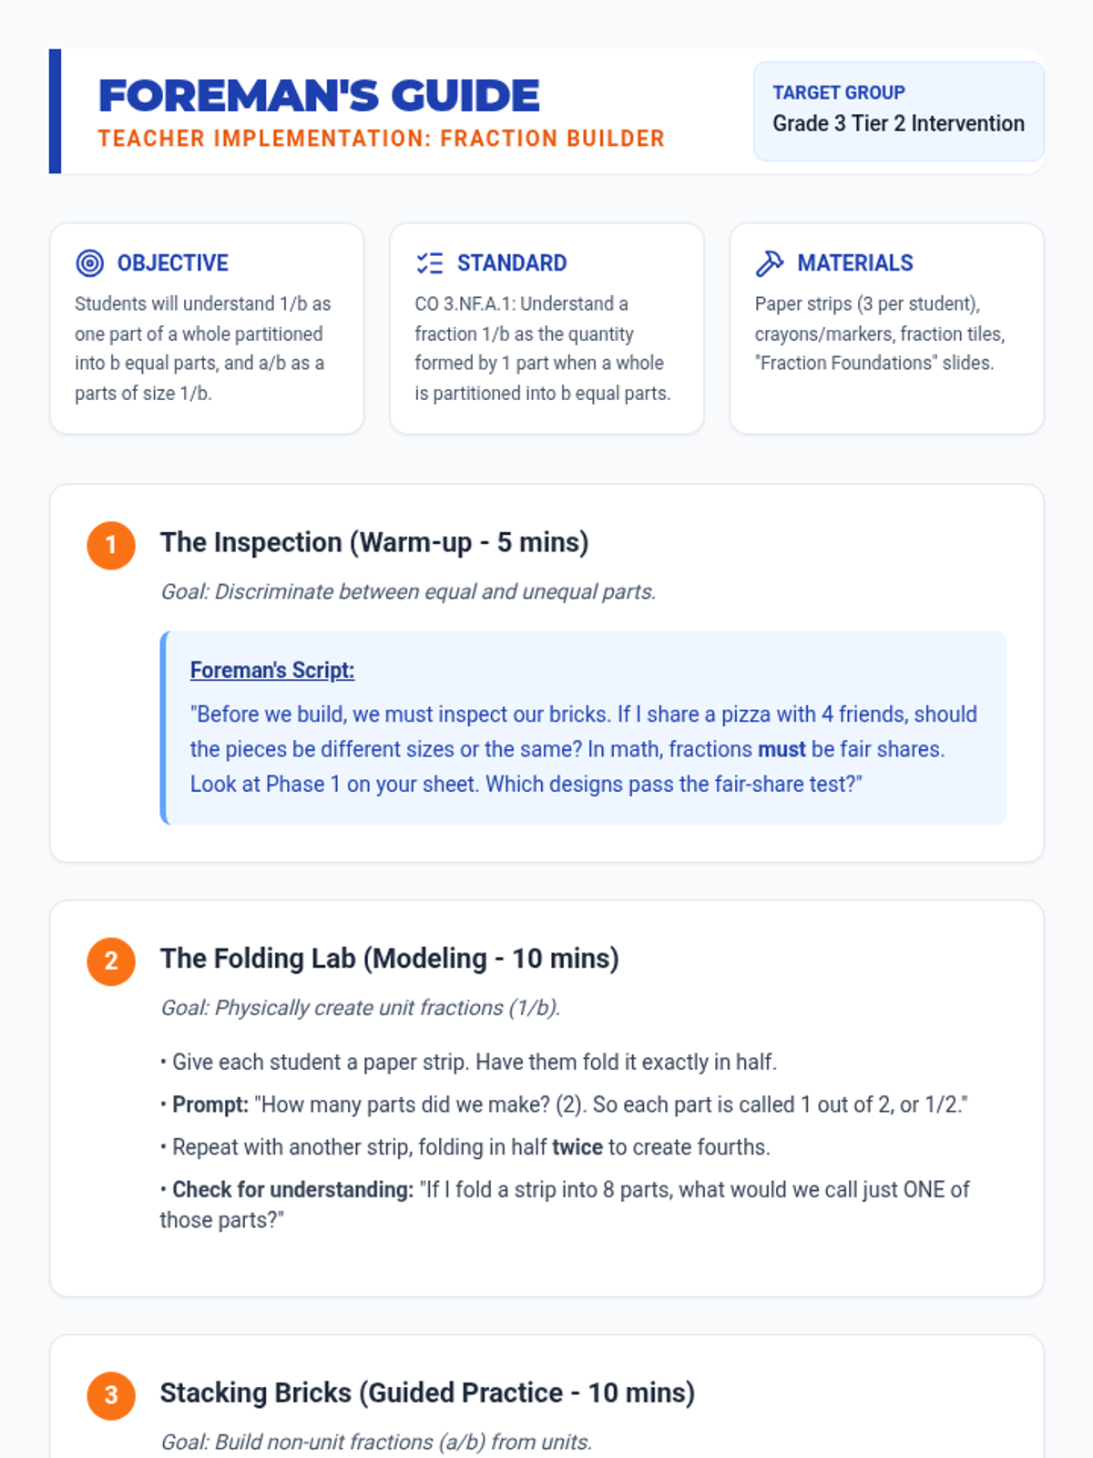Click the Materials hammer icon
Image resolution: width=1093 pixels, height=1458 pixels.
coord(770,263)
